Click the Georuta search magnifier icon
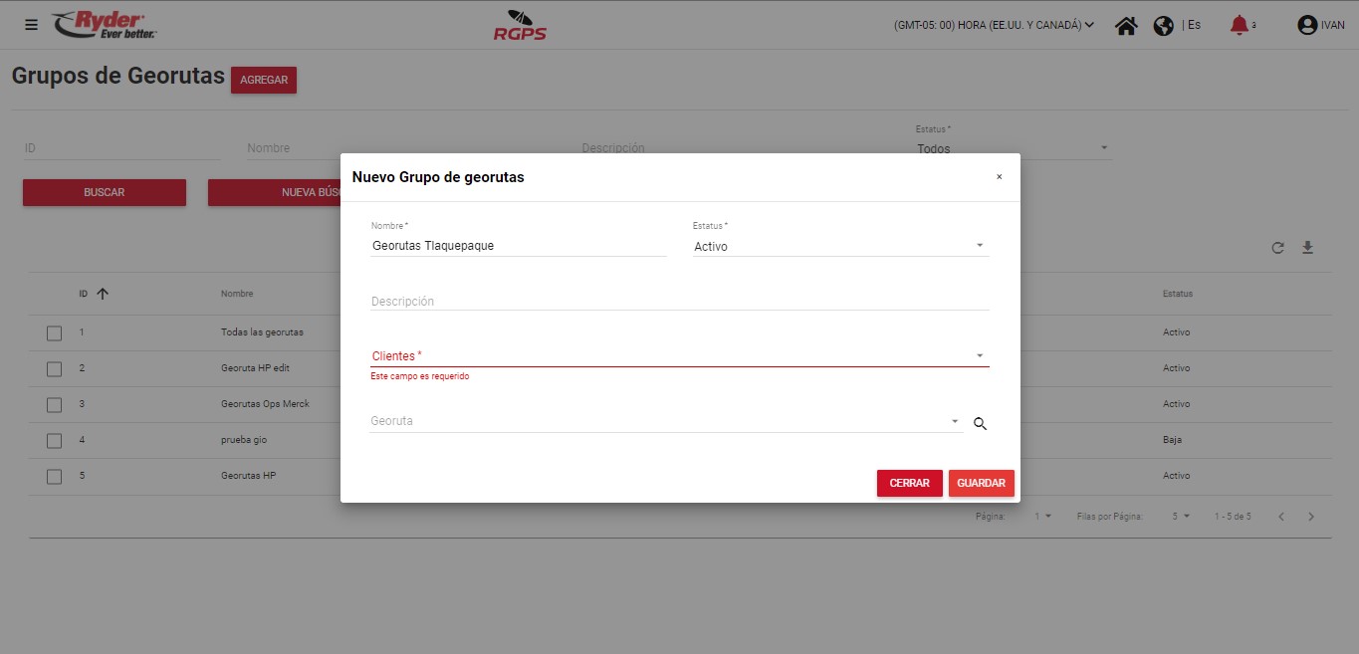This screenshot has height=654, width=1359. click(980, 424)
